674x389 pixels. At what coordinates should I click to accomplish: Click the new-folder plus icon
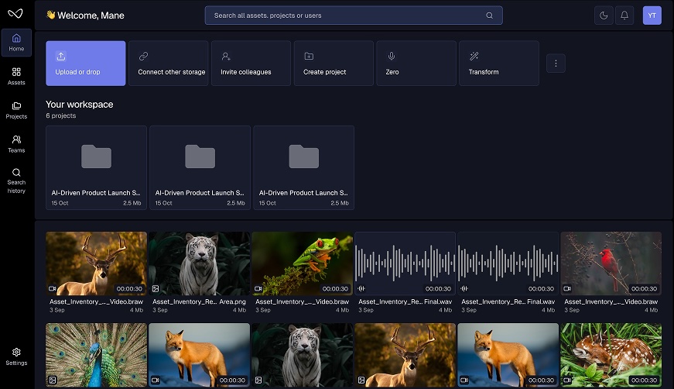coord(309,56)
